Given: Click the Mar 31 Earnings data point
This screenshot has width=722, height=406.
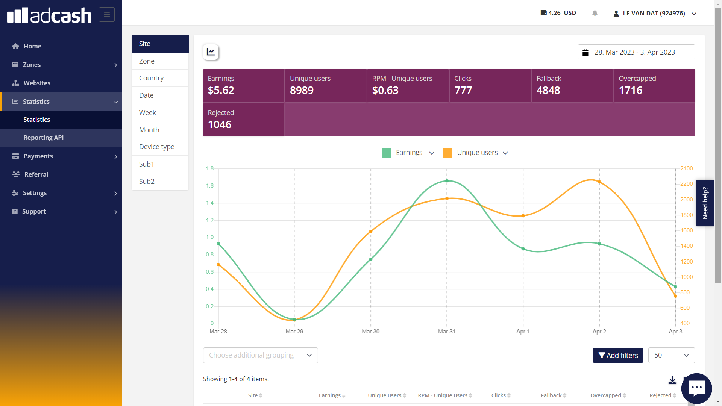Looking at the screenshot, I should pos(447,181).
